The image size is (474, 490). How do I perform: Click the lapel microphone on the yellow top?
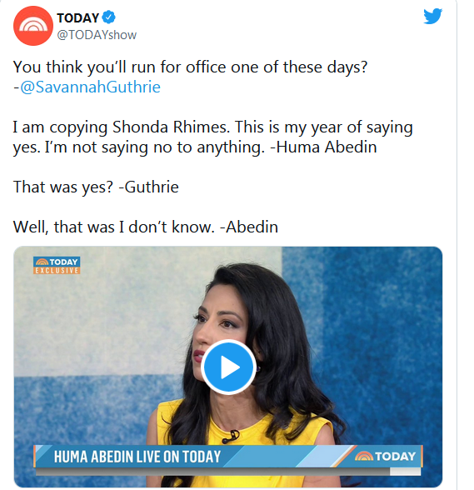pos(231,437)
